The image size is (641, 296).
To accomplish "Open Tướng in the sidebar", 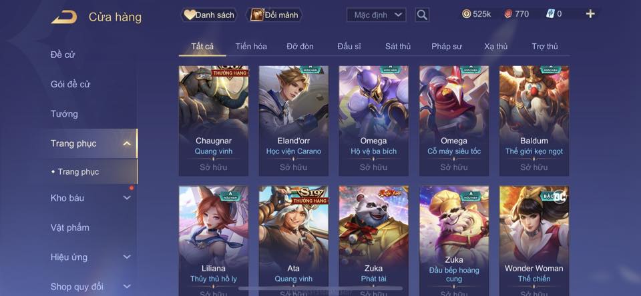I will click(64, 113).
